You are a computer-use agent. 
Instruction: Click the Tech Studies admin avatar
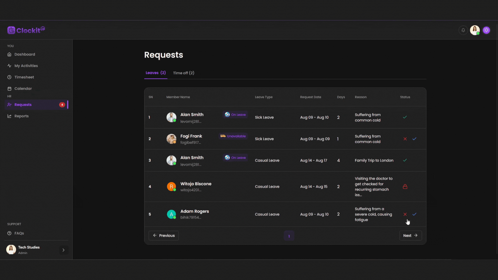[x=11, y=249]
